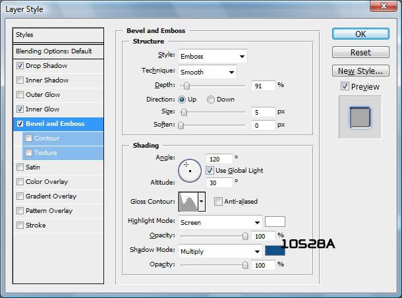Close the Layer Style dialog window
This screenshot has width=402, height=298.
click(x=385, y=7)
